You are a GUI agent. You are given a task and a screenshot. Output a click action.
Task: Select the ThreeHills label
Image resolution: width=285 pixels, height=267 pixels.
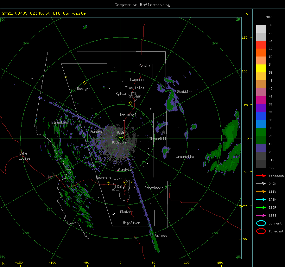(x=159, y=139)
